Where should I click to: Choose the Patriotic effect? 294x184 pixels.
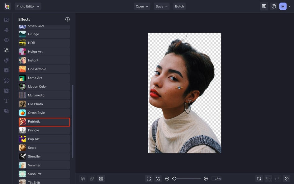tap(44, 122)
